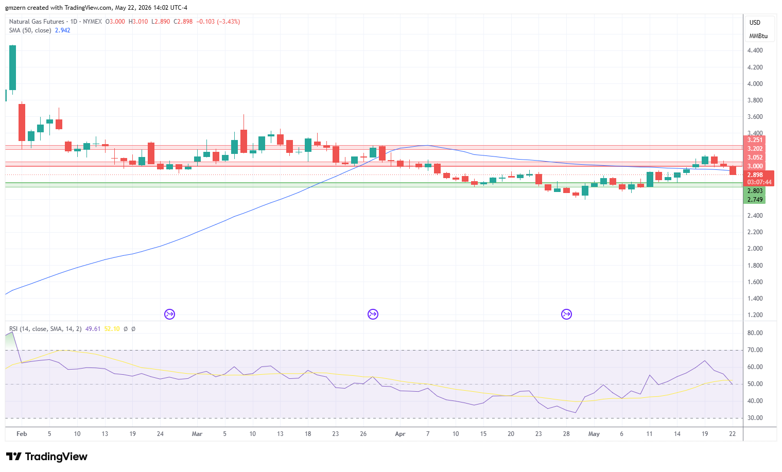
Task: Click the −0.103 (−3.43%) change value
Action: point(218,22)
